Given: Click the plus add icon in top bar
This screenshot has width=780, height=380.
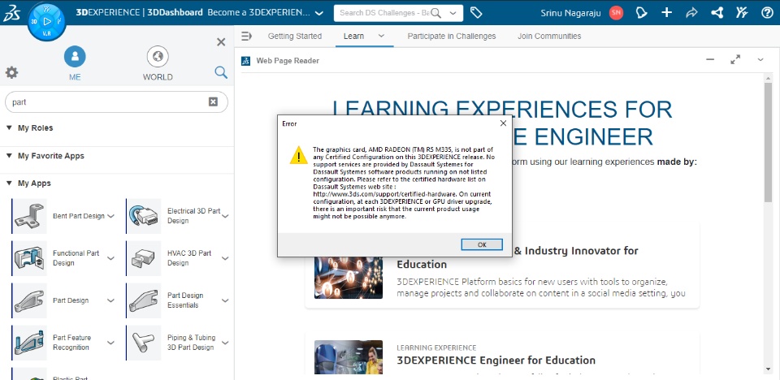Looking at the screenshot, I should 666,13.
